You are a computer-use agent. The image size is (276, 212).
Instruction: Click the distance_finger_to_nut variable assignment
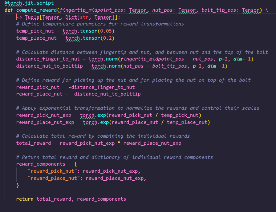point(48,59)
